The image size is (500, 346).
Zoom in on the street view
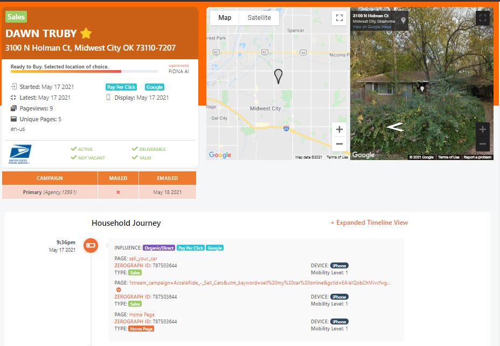483,129
